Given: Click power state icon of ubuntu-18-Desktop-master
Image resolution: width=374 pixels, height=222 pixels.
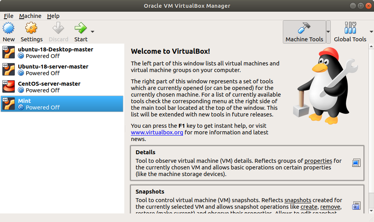Looking at the screenshot, I should pos(21,56).
